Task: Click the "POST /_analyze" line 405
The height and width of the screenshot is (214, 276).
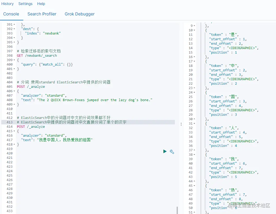Action: tap(31, 87)
